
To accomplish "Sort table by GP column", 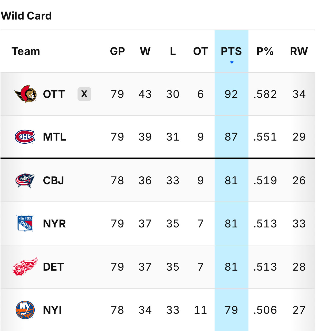I will click(x=118, y=51).
